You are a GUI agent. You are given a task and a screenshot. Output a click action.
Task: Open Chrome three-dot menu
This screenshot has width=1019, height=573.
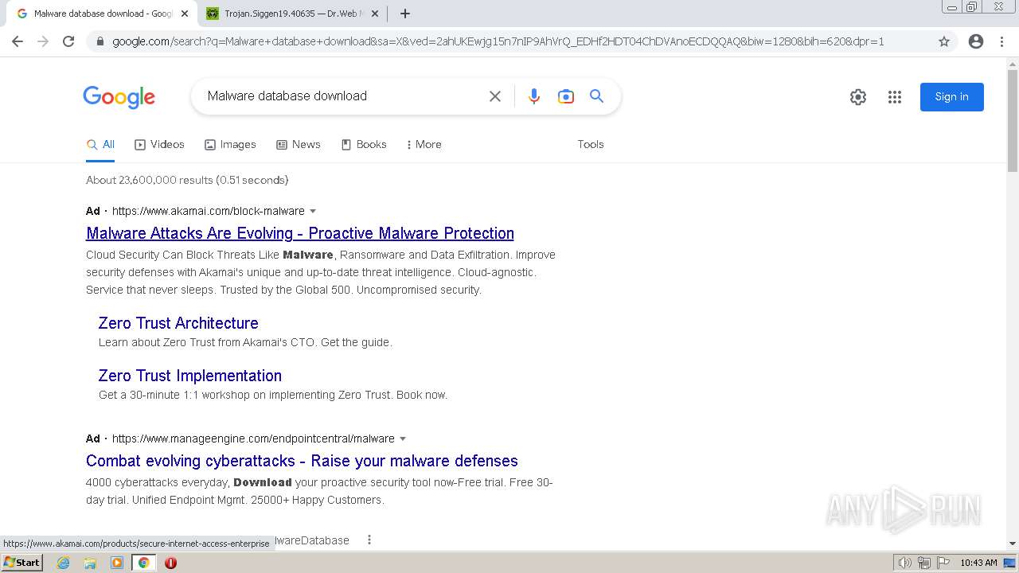[x=1001, y=41]
